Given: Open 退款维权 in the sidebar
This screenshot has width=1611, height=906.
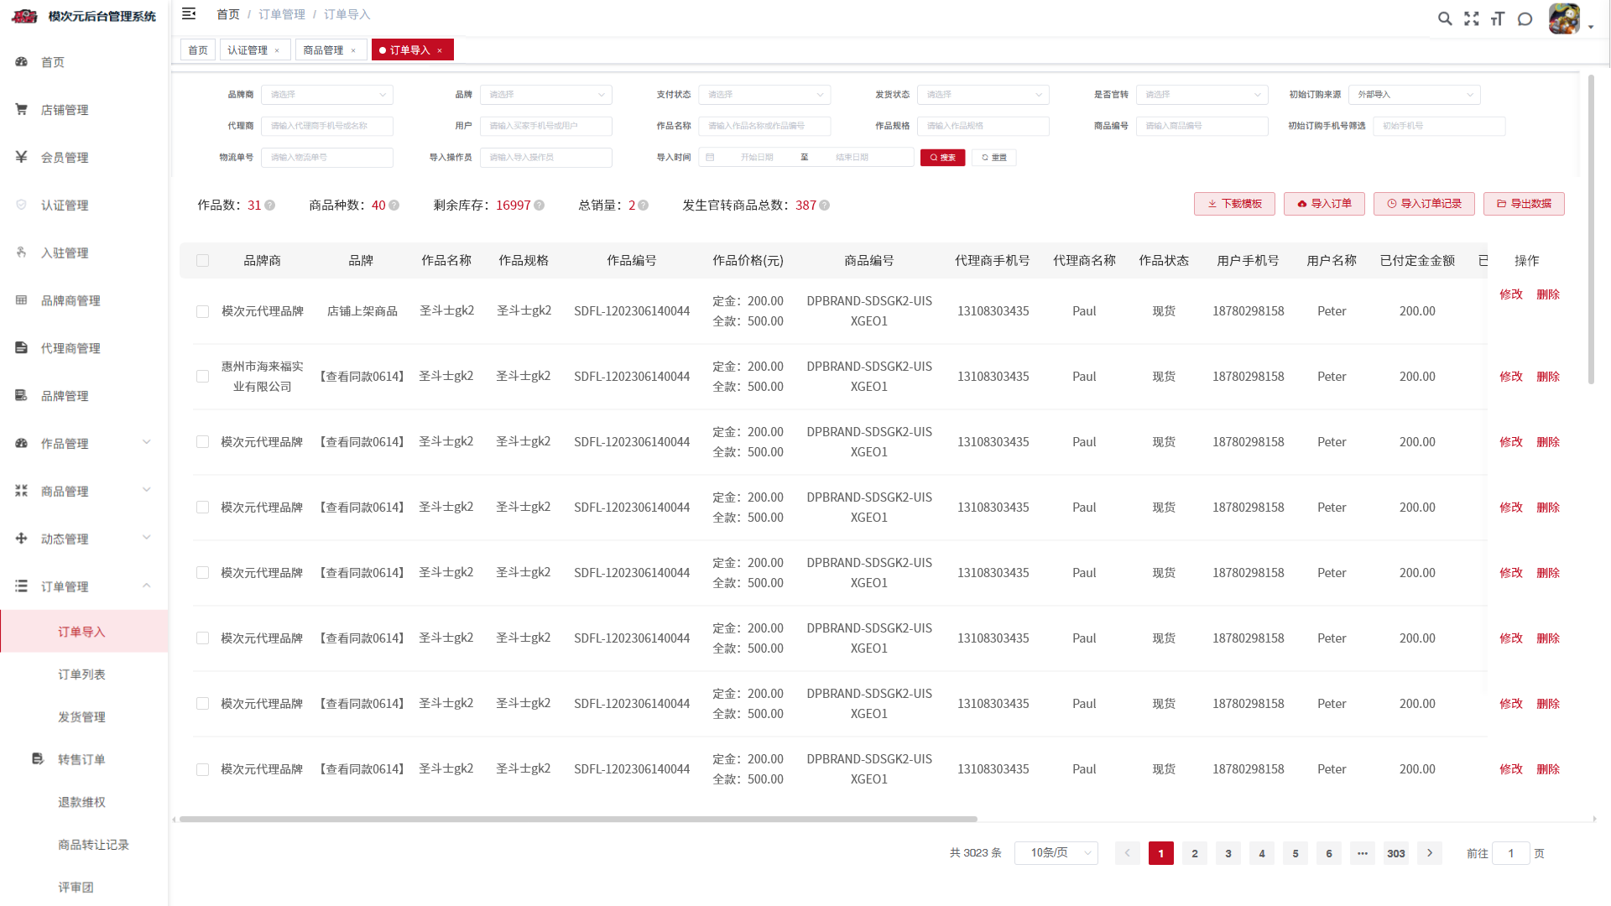Looking at the screenshot, I should pos(81,802).
